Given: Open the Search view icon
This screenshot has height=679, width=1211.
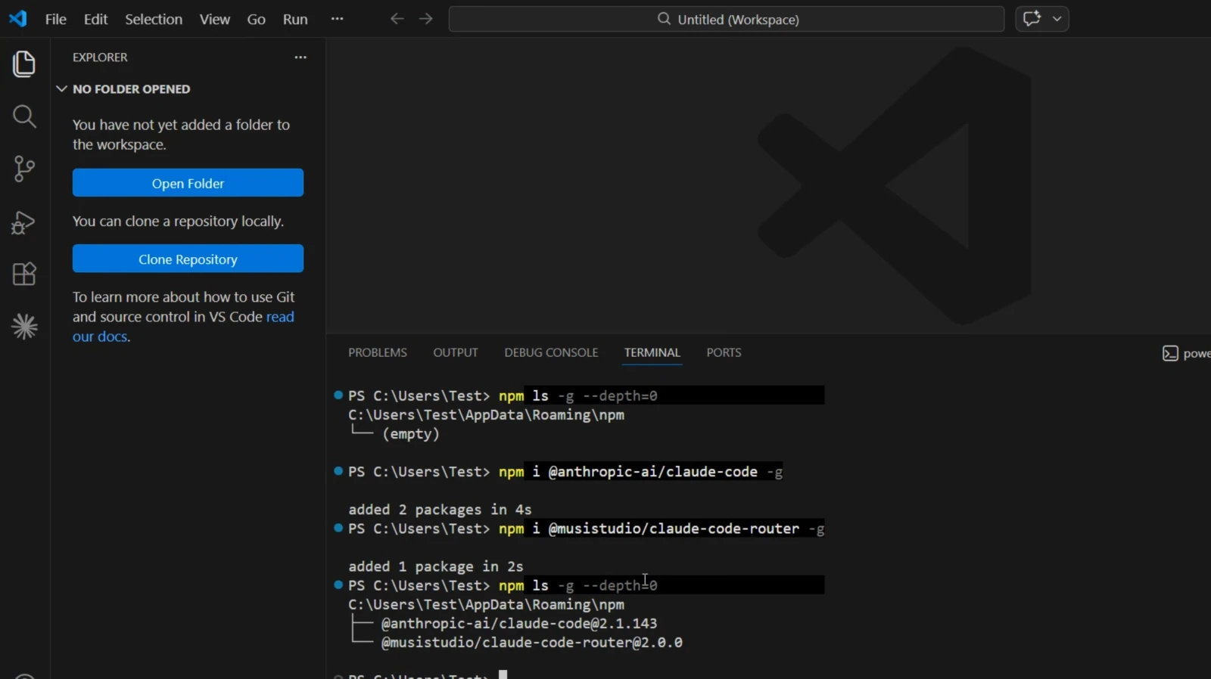Looking at the screenshot, I should click(x=24, y=116).
